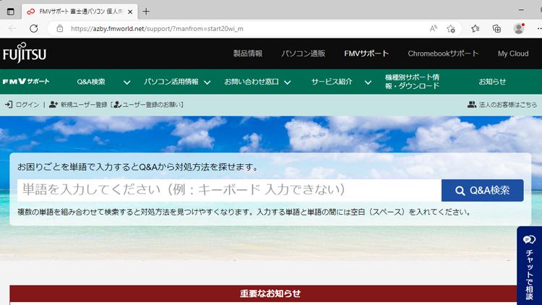Click the Q&A検索 search button

pos(482,190)
